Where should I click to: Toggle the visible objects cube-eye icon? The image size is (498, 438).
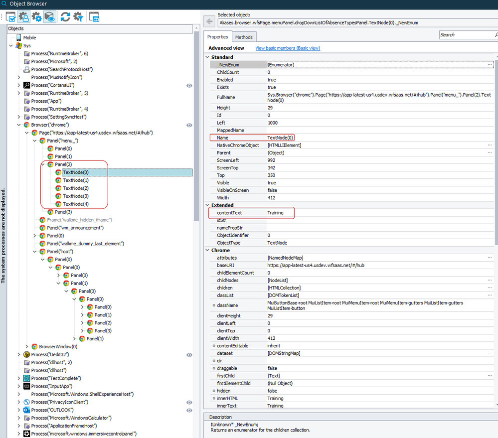pos(50,17)
